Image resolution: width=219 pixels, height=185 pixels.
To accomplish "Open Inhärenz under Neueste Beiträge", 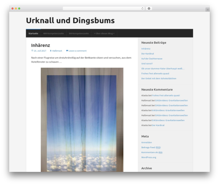I will coord(146,49).
